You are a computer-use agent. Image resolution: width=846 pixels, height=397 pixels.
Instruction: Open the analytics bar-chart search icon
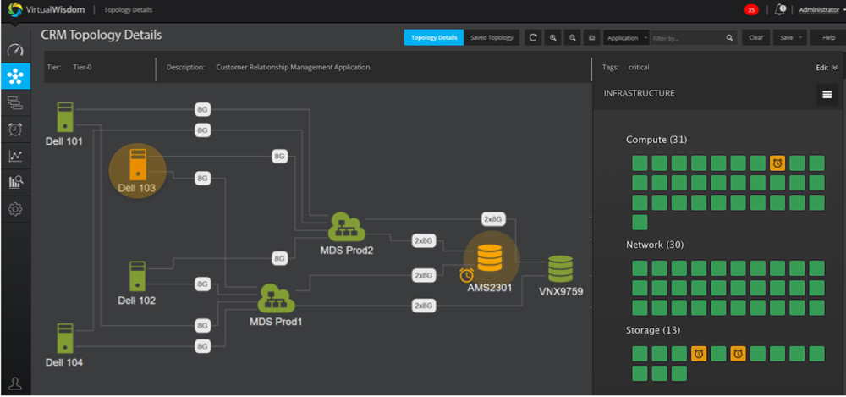click(15, 182)
